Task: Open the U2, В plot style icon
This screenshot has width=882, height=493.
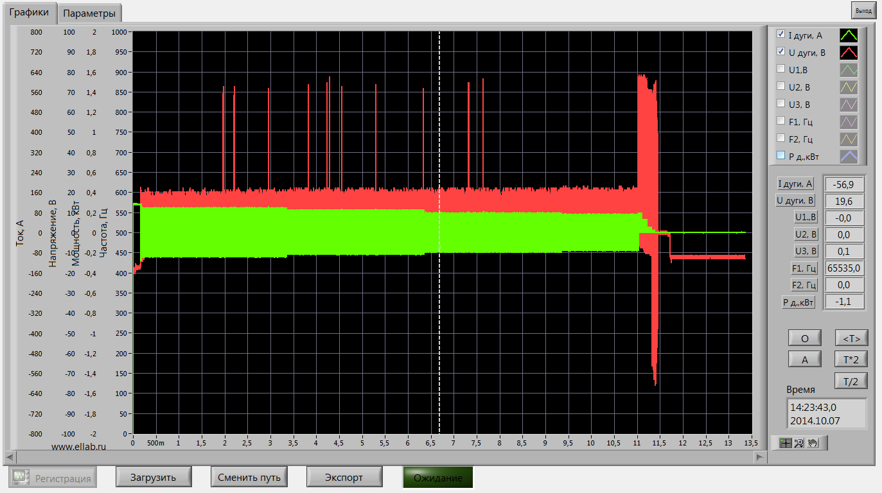Action: [849, 87]
